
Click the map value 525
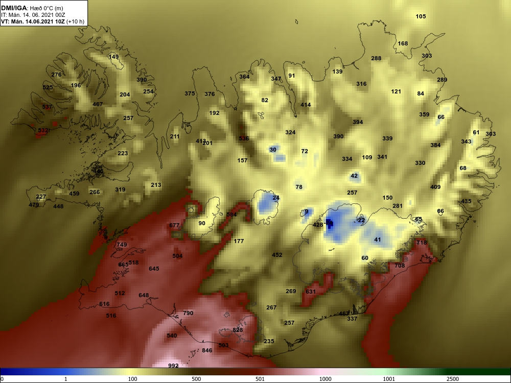point(48,88)
